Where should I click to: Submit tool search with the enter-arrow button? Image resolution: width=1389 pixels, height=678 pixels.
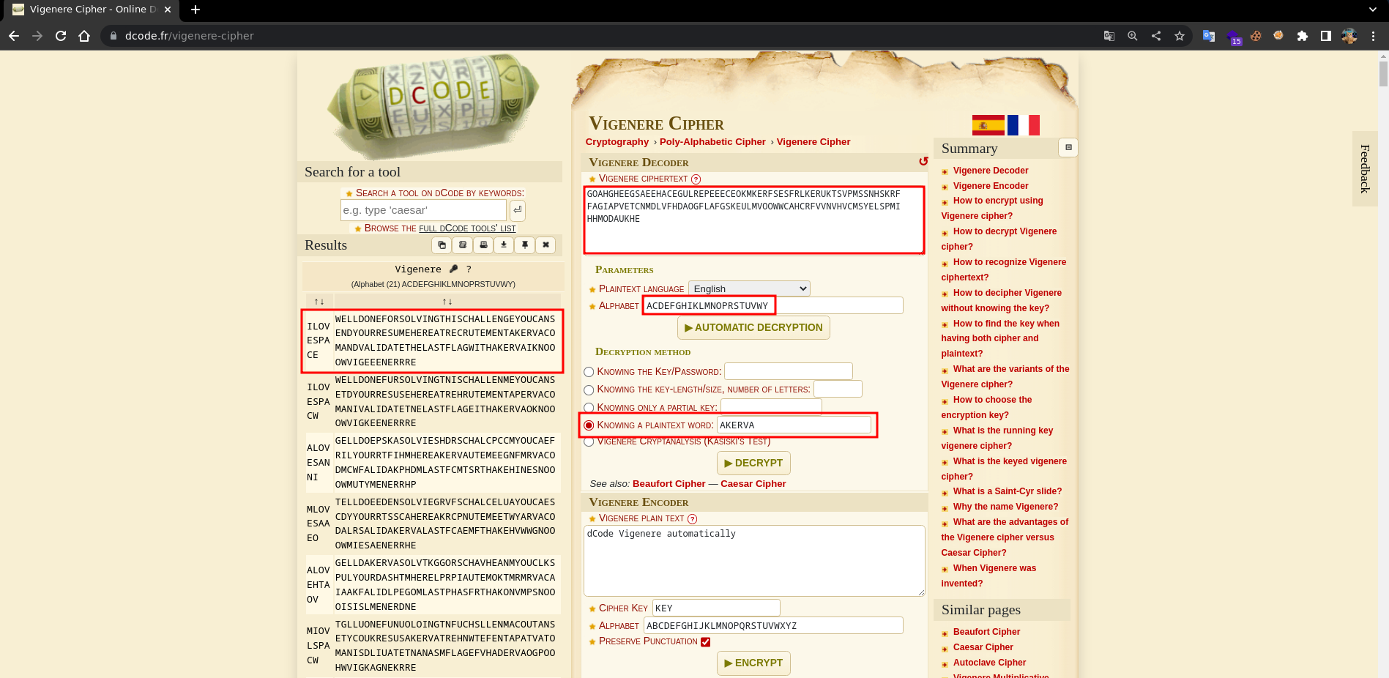click(x=518, y=210)
